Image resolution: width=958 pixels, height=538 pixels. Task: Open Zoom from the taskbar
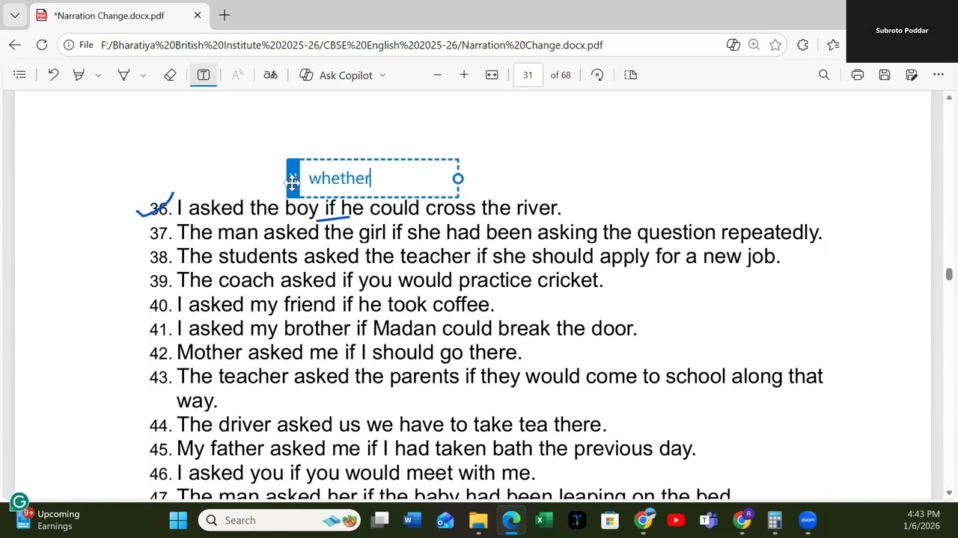tap(808, 520)
